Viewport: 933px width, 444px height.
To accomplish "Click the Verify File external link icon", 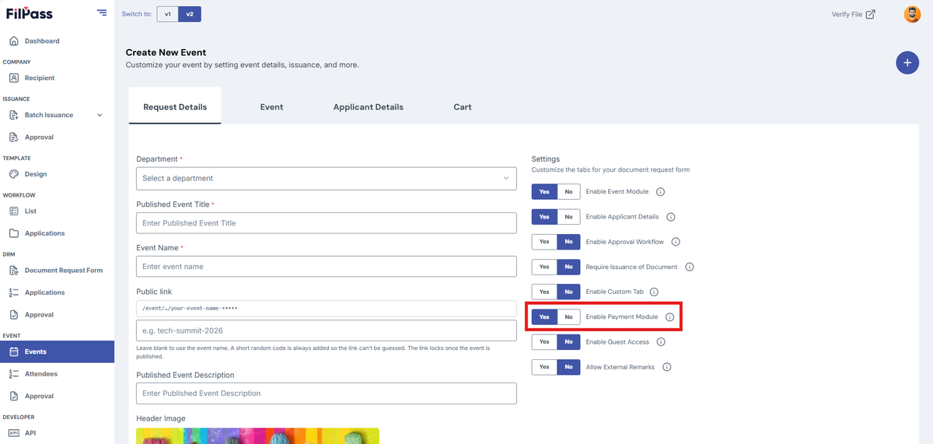I will click(x=871, y=14).
